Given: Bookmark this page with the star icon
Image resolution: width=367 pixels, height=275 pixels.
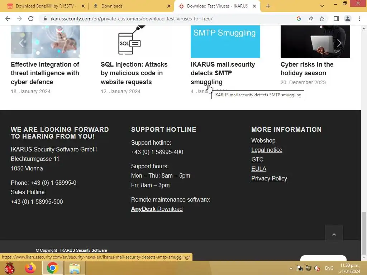Looking at the screenshot, I should pyautogui.click(x=322, y=19).
